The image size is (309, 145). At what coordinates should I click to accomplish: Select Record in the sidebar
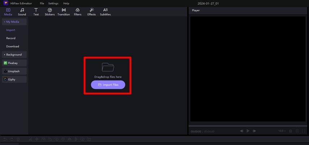click(10, 38)
